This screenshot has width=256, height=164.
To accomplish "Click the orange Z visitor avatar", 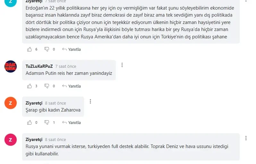I will click(x=11, y=103).
